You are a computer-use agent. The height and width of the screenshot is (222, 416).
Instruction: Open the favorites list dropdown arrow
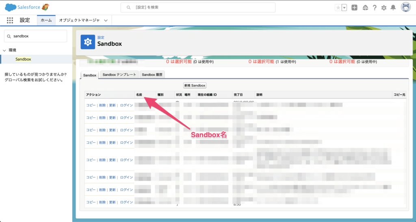[344, 8]
